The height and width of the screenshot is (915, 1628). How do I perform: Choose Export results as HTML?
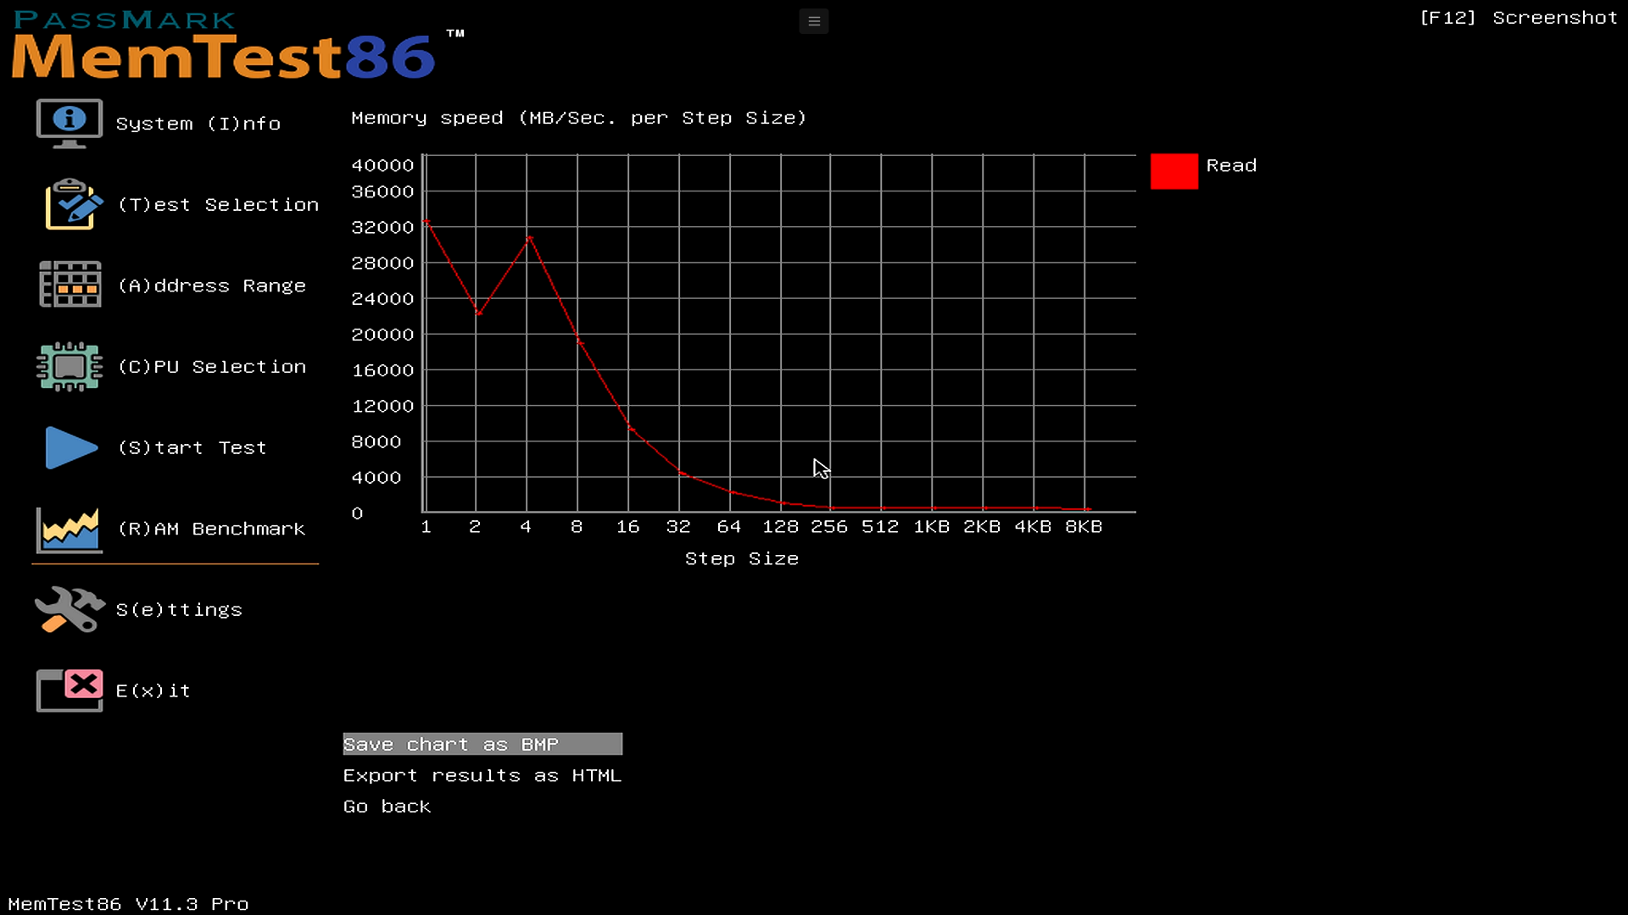click(x=482, y=775)
